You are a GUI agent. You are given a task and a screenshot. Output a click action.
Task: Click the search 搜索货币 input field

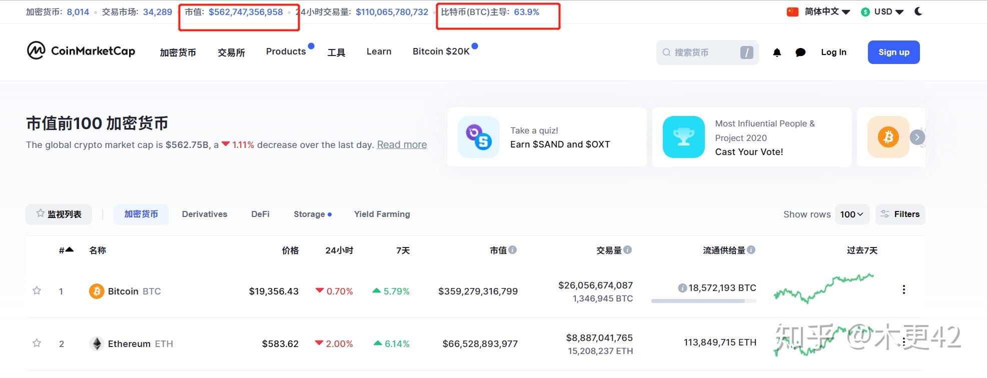tap(707, 52)
